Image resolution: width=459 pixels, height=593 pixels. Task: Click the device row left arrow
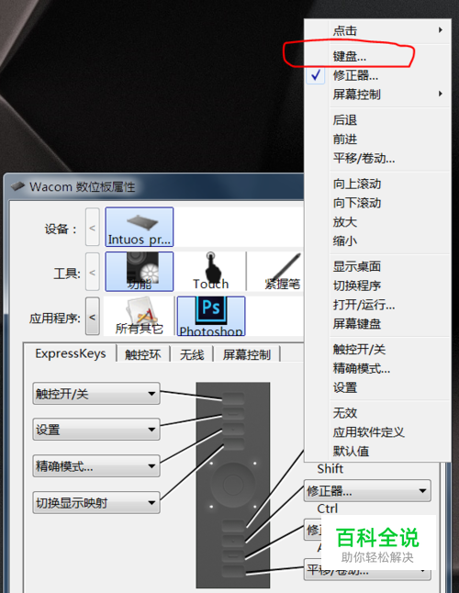92,227
